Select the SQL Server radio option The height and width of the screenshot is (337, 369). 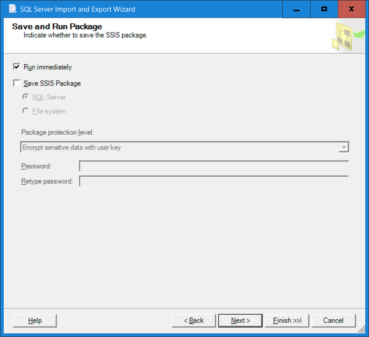[x=25, y=97]
